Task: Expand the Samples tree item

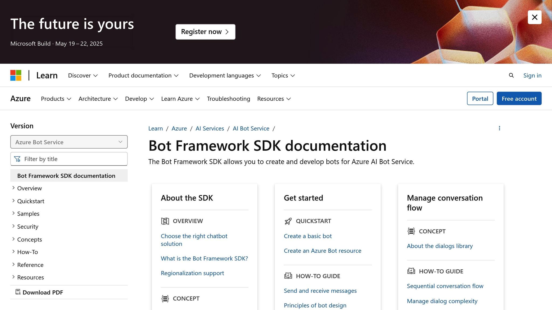Action: click(13, 213)
